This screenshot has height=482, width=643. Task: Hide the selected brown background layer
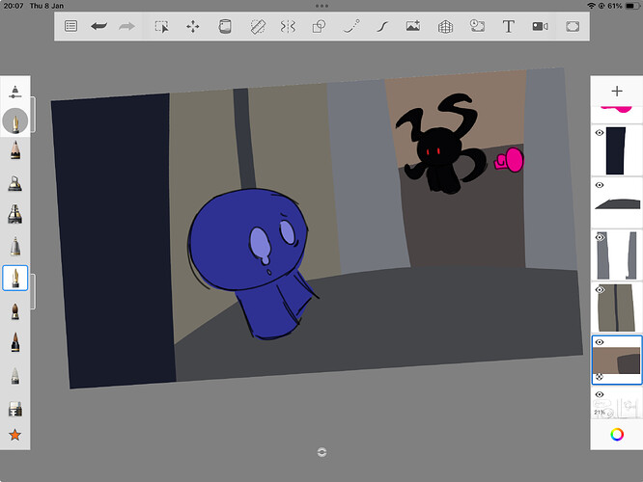pyautogui.click(x=599, y=342)
